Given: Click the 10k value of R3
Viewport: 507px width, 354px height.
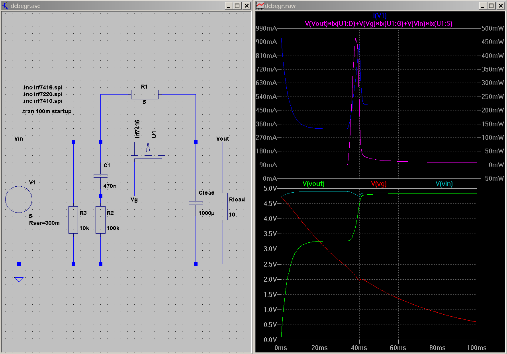Looking at the screenshot, I should (84, 228).
